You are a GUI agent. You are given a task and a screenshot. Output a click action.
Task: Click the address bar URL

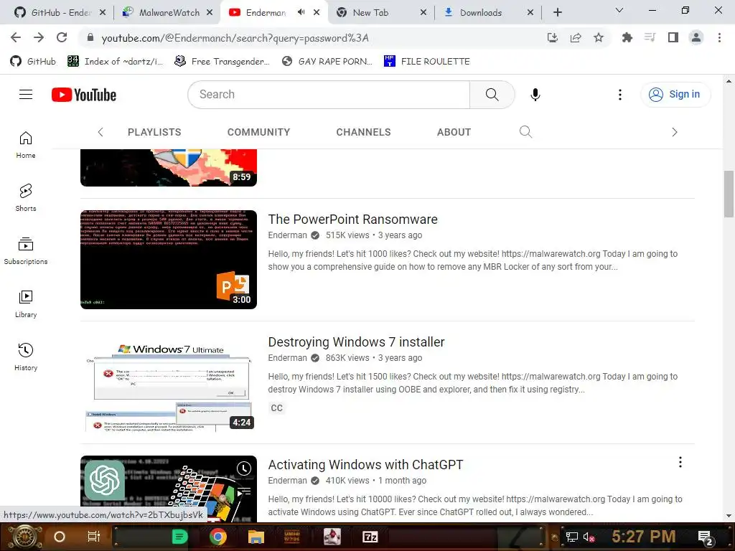(x=235, y=38)
